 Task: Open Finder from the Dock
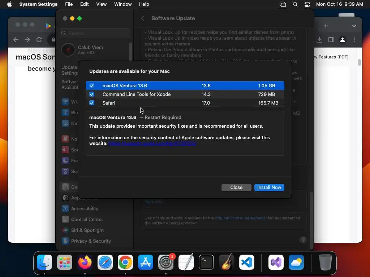coord(44,262)
